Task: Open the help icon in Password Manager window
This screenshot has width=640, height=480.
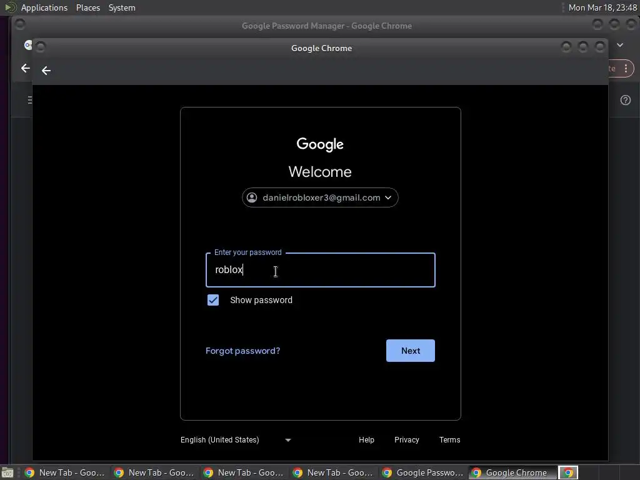Action: [625, 100]
